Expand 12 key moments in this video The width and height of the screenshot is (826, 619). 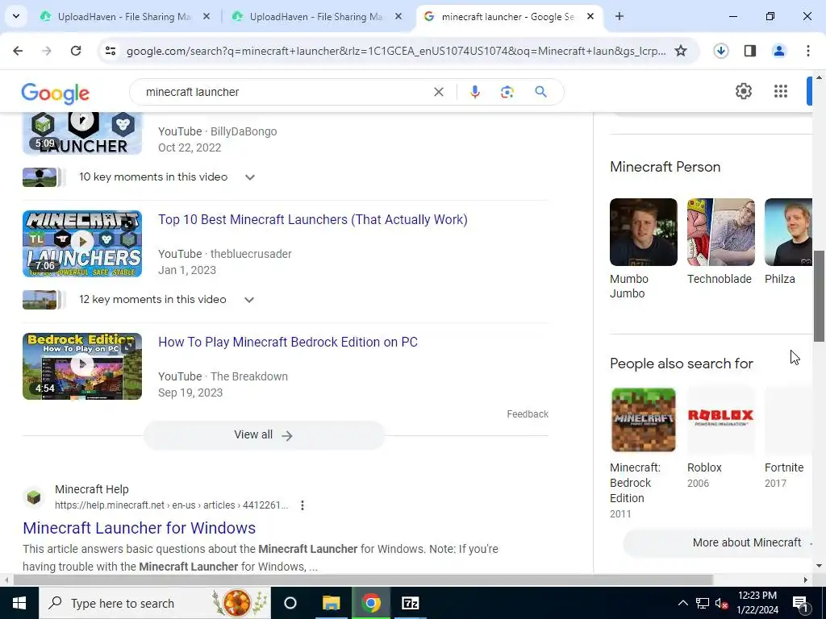point(249,300)
